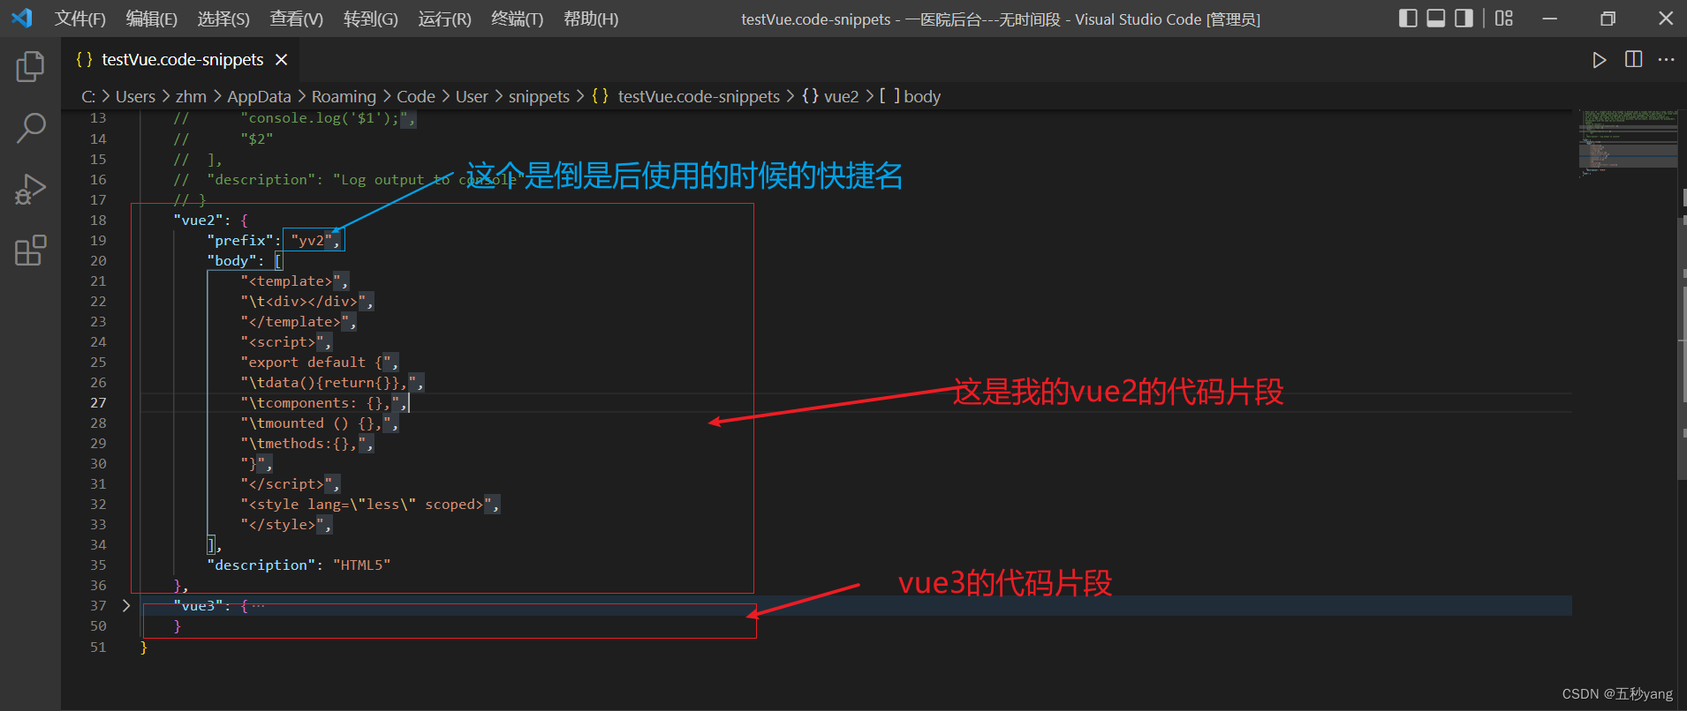Click breadcrumb segment Code

point(416,96)
